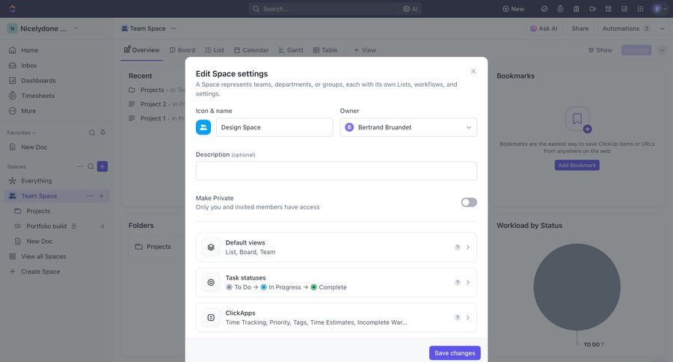Open Timesheets in the sidebar
Viewport: 673px width, 362px height.
(38, 95)
